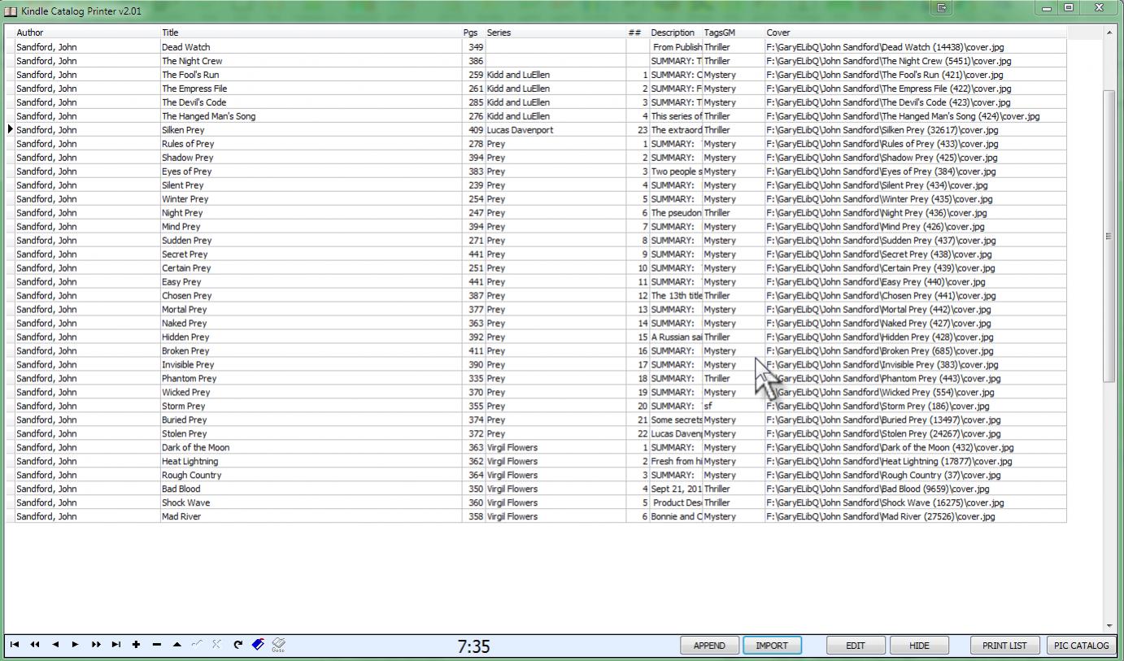The width and height of the screenshot is (1124, 661).
Task: Click the cancel-edit X in navigator
Action: 216,645
